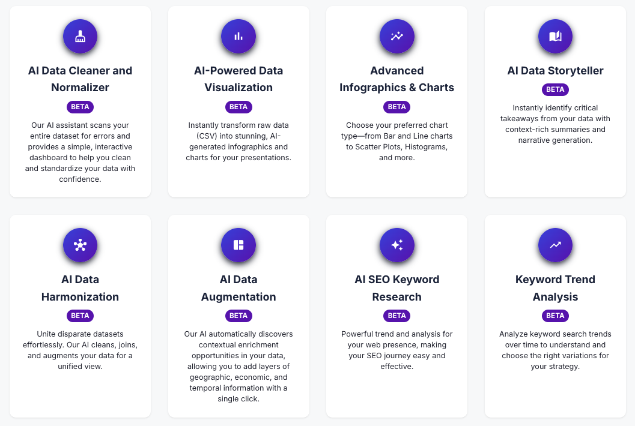This screenshot has height=426, width=635.
Task: Click the BETA badge under AI Data Storyteller
Action: pyautogui.click(x=555, y=89)
